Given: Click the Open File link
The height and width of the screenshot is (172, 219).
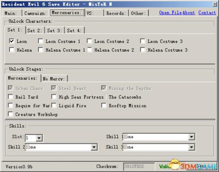Looking at the screenshot, I should pyautogui.click(x=171, y=12).
